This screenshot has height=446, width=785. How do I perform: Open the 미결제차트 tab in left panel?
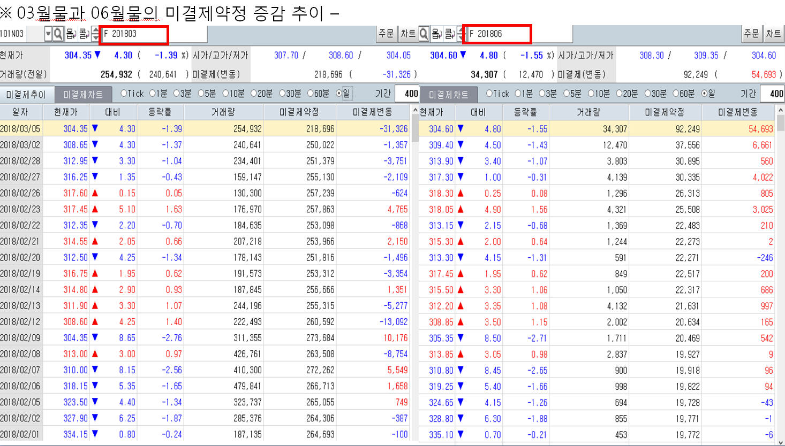pos(83,95)
